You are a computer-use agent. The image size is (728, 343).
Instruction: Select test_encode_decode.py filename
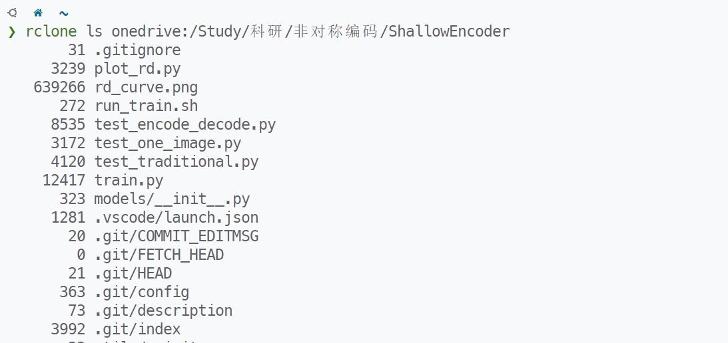click(x=185, y=125)
